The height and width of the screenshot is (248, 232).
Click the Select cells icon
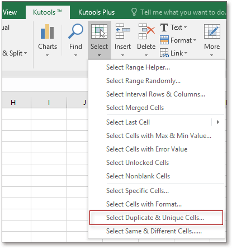click(x=99, y=31)
